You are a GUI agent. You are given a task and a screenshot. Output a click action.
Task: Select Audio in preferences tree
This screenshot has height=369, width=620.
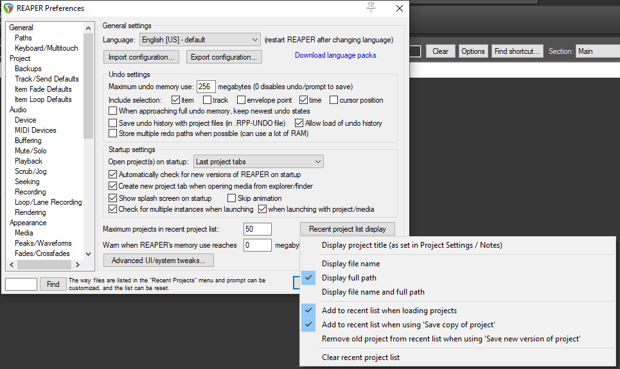pyautogui.click(x=18, y=110)
